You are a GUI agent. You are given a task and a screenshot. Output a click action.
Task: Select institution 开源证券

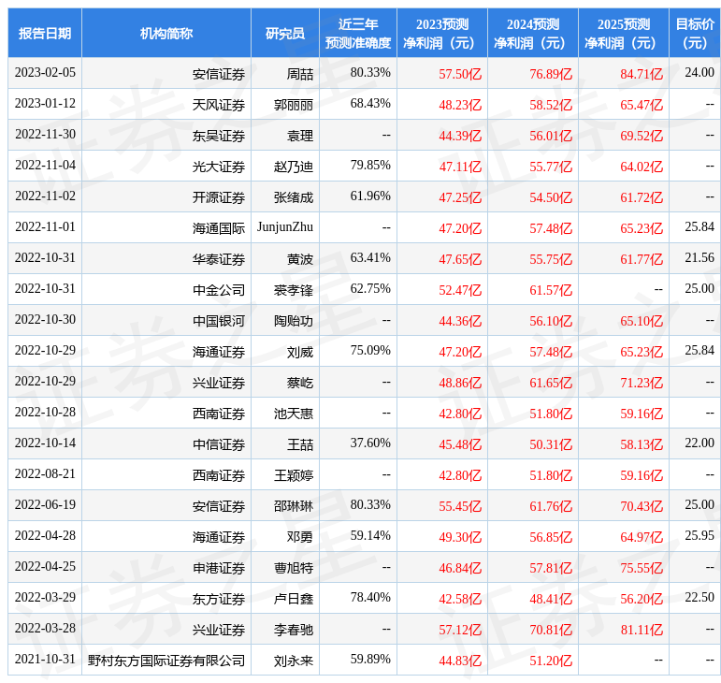(219, 196)
